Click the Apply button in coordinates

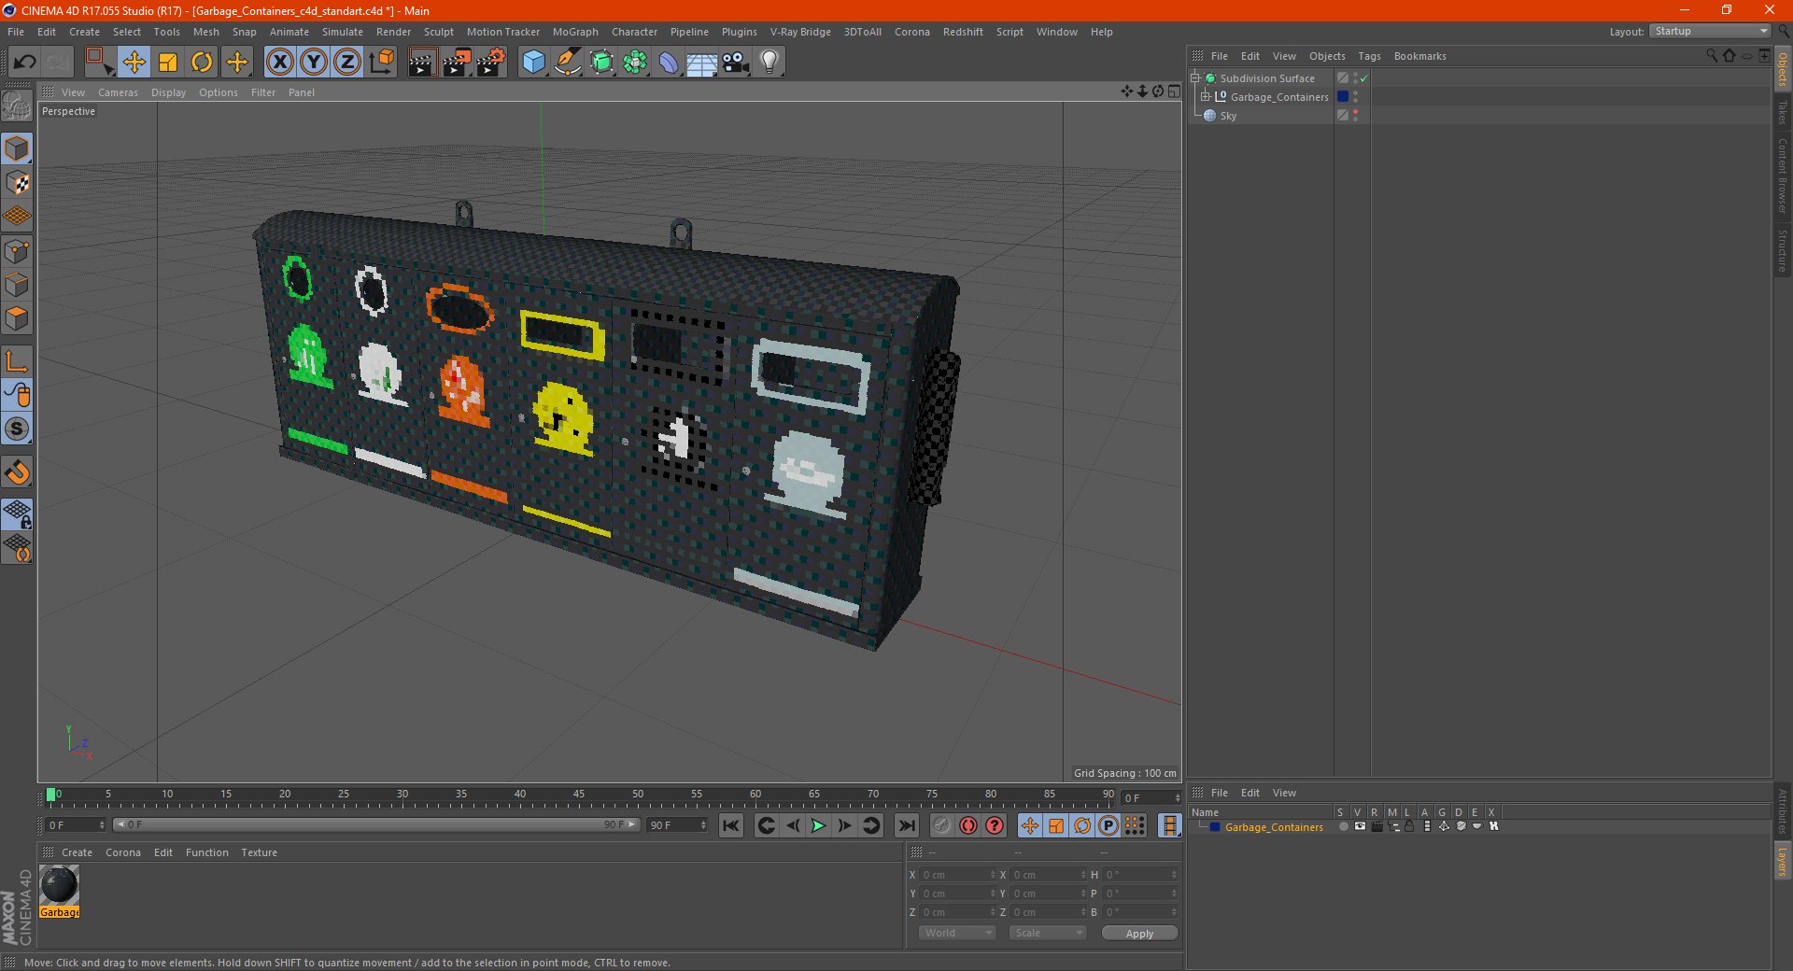pyautogui.click(x=1139, y=934)
